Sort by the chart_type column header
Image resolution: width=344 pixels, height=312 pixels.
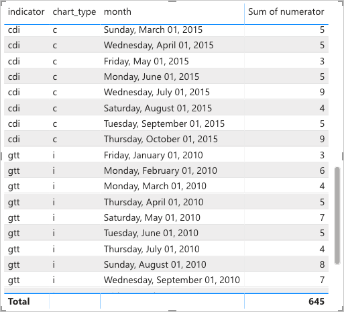(74, 11)
